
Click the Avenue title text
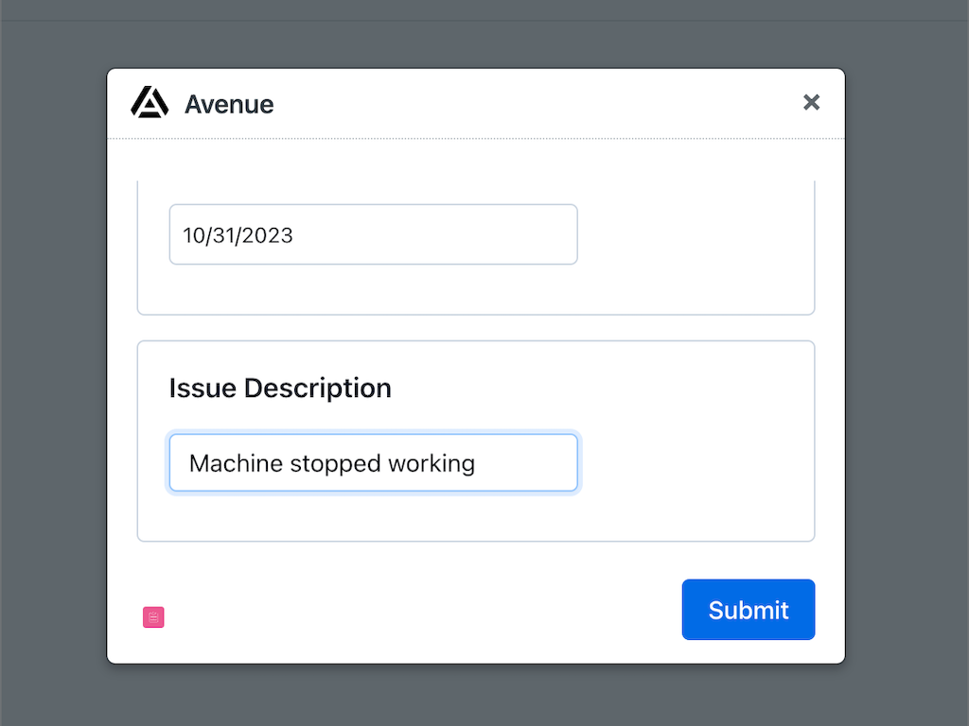(x=229, y=104)
